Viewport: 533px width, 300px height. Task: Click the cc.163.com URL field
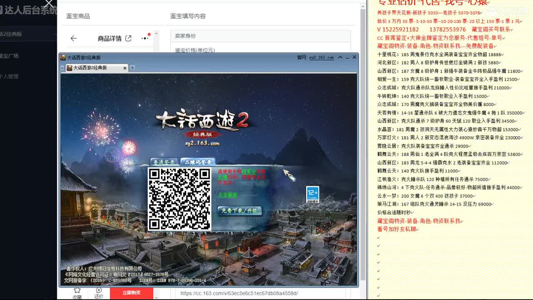(260, 293)
